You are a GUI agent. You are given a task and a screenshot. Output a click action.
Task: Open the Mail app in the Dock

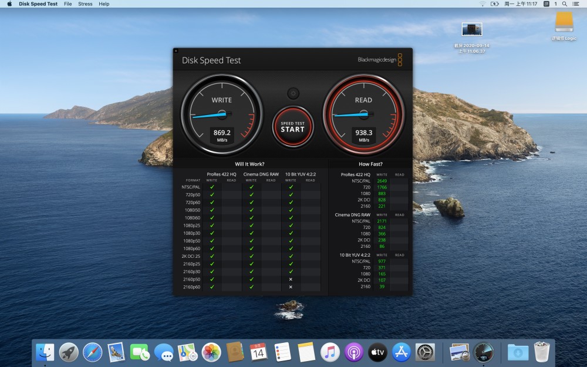[116, 352]
